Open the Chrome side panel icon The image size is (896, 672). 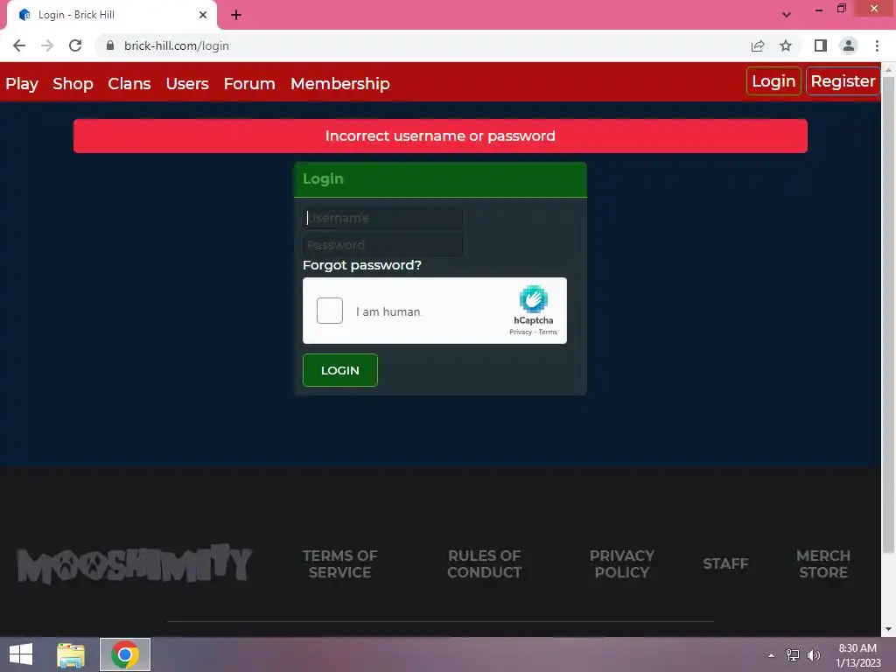[x=821, y=45]
